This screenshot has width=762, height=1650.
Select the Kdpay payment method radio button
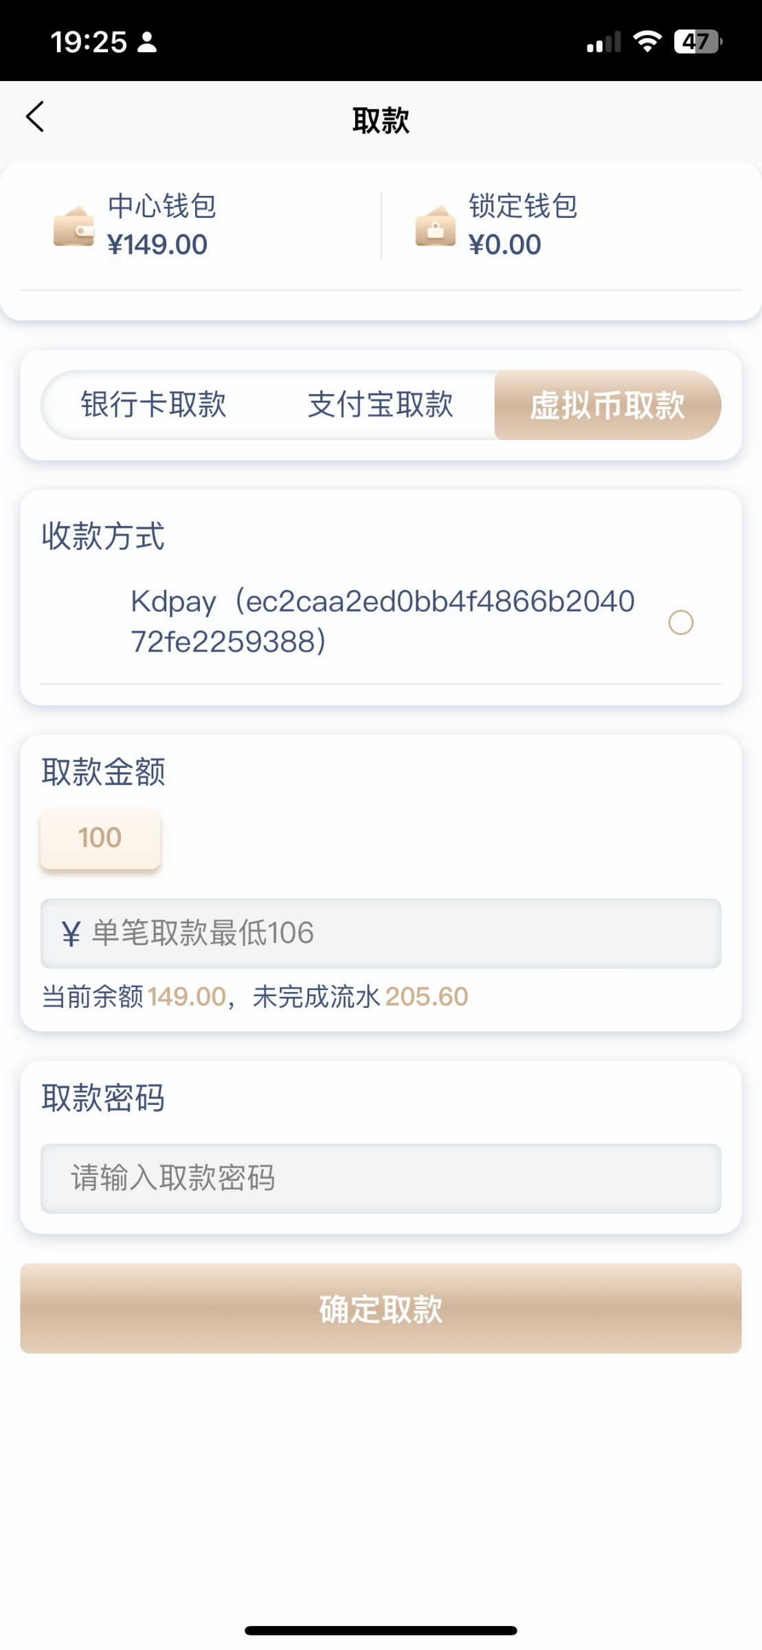click(x=680, y=623)
